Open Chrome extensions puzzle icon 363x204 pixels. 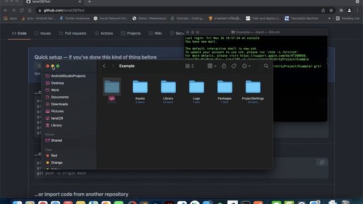(x=341, y=10)
